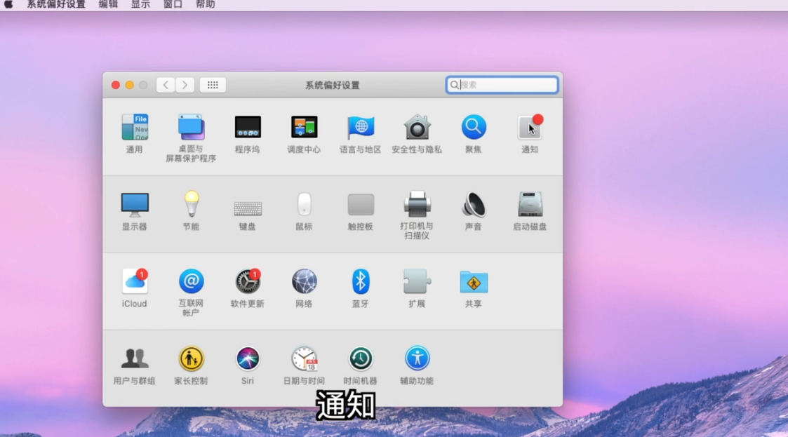The width and height of the screenshot is (788, 437).
Task: Open the 显示器 (Displays) pane
Action: [x=134, y=204]
